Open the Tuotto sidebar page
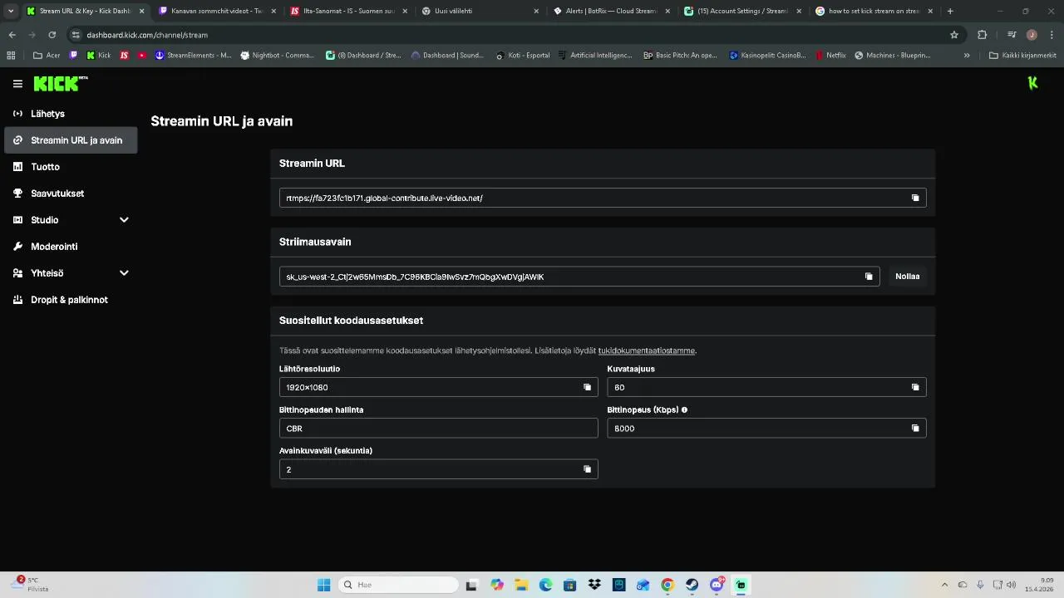This screenshot has width=1064, height=598. [71, 167]
